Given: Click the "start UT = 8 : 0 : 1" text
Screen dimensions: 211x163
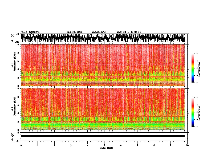Looking at the screenshot, I should pos(129,32).
